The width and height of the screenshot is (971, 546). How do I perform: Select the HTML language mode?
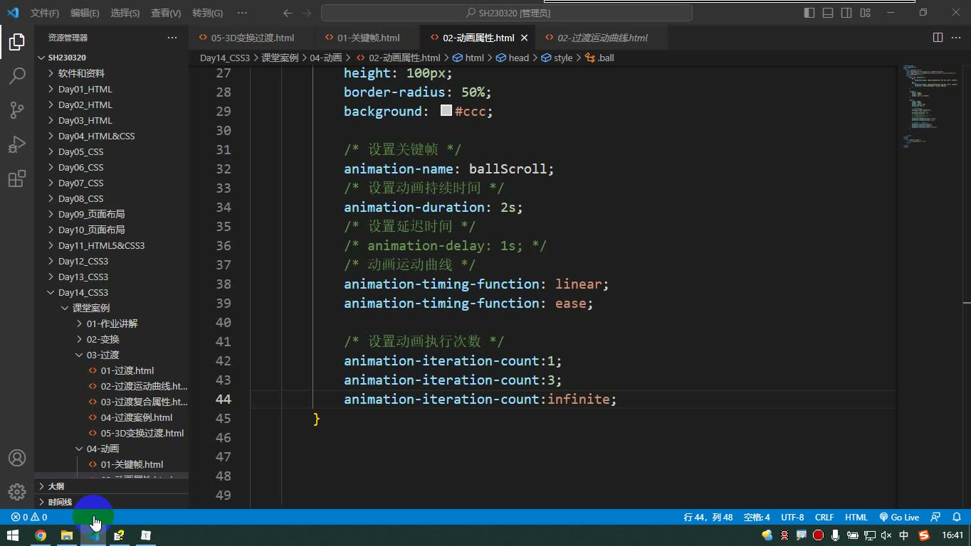click(856, 517)
